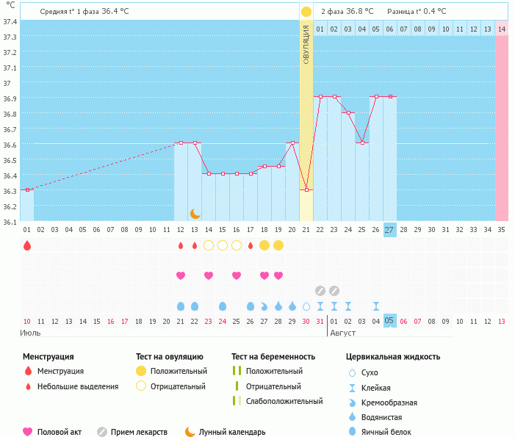Screen dimensions: 515x437
Task: Select the highlighted date 05 in August
Action: (389, 321)
